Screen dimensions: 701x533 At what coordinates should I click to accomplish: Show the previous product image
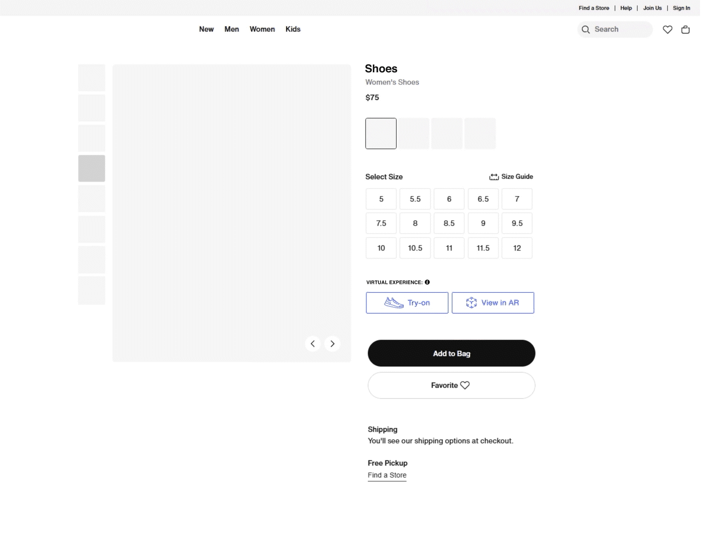tap(313, 343)
